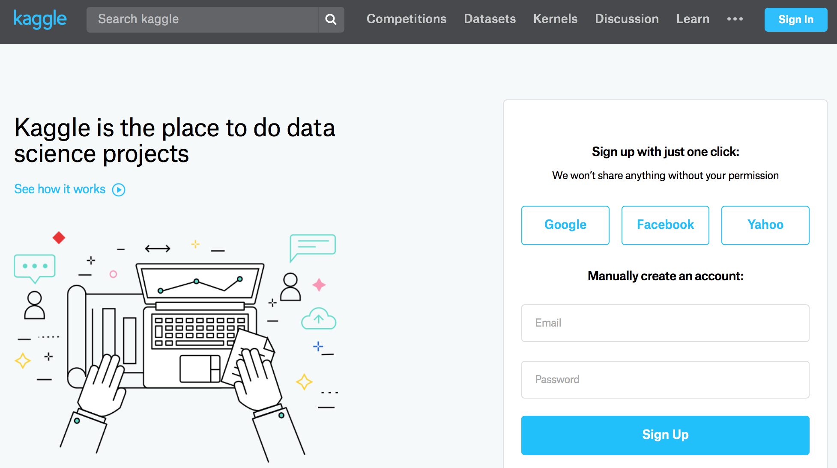Image resolution: width=837 pixels, height=468 pixels.
Task: Open the Datasets menu item
Action: (491, 19)
